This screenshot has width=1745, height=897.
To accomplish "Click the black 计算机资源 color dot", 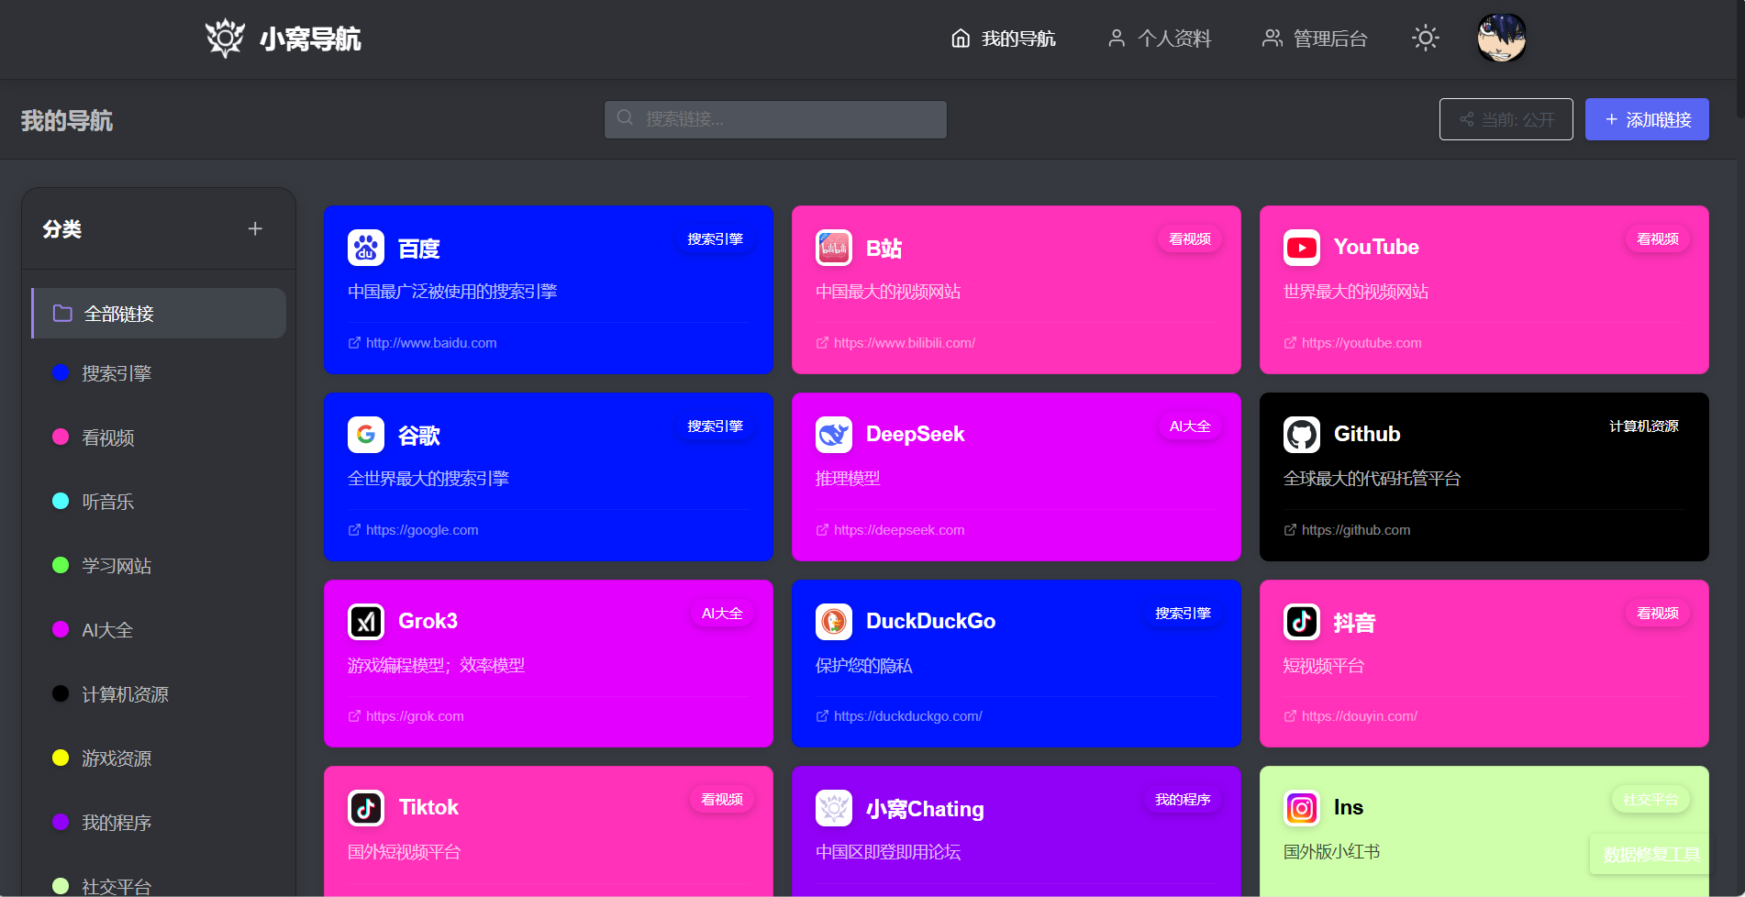I will pyautogui.click(x=61, y=693).
